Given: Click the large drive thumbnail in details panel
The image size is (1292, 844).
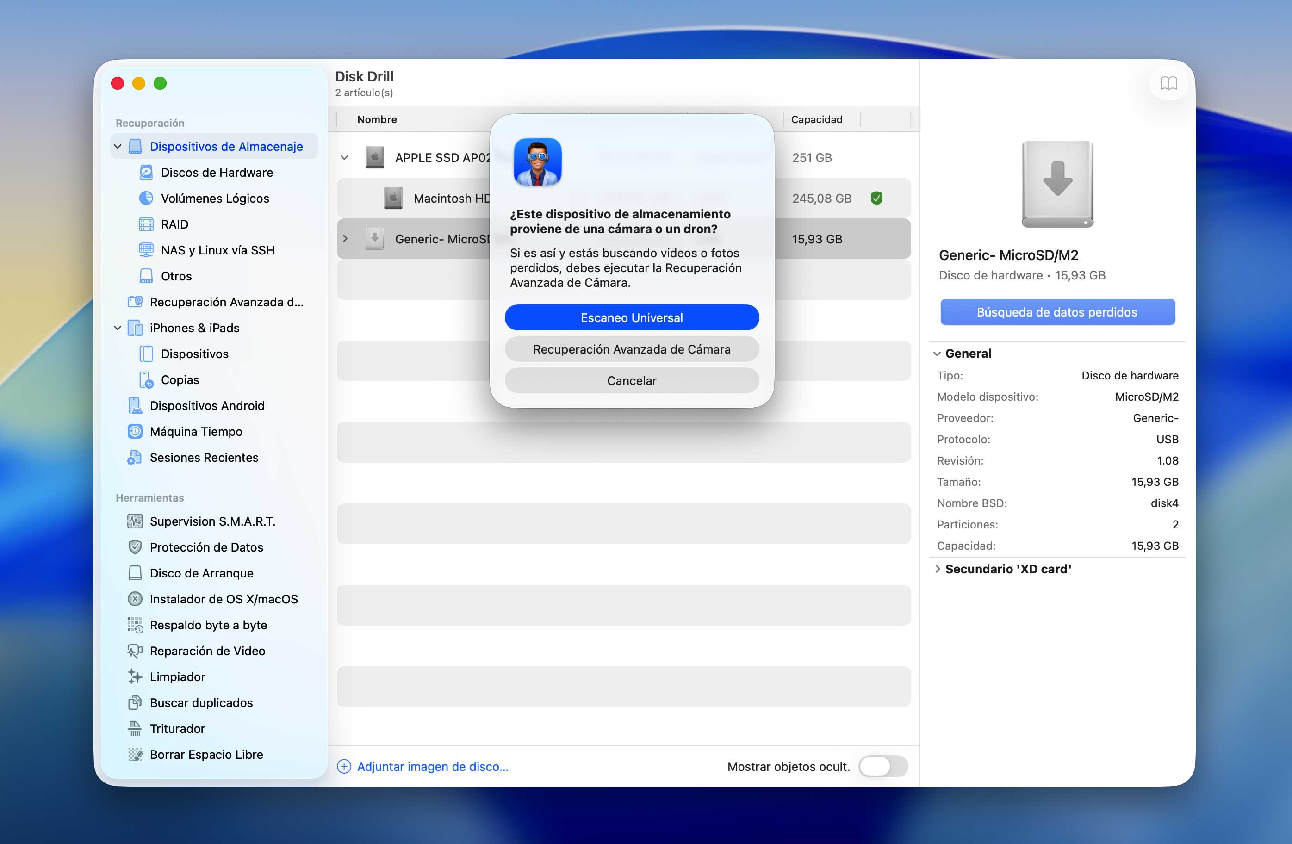Looking at the screenshot, I should [x=1057, y=184].
